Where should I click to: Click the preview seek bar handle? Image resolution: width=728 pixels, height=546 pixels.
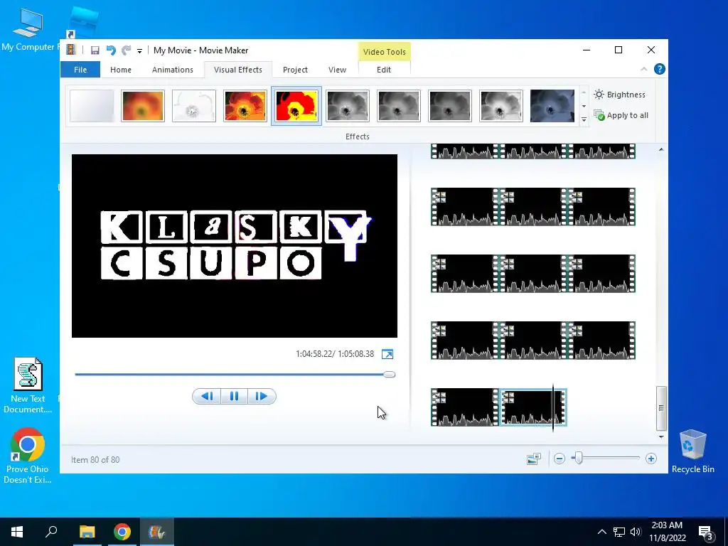pyautogui.click(x=390, y=374)
